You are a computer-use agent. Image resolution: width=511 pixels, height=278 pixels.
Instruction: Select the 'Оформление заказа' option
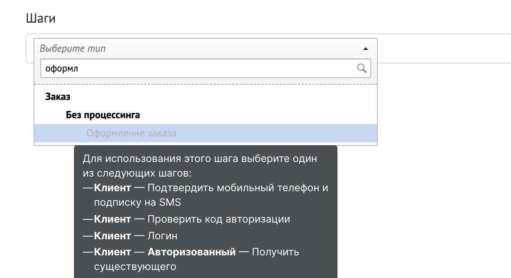pos(205,133)
